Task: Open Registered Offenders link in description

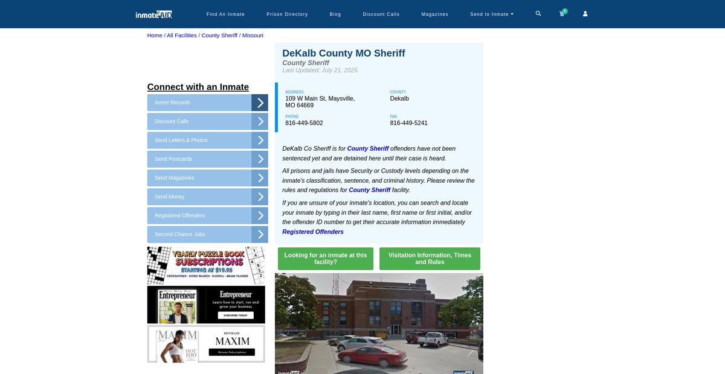Action: (x=313, y=232)
